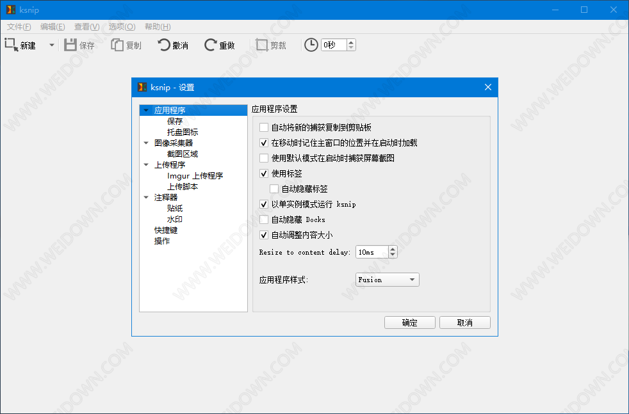Click the clock delay timer icon
This screenshot has height=414, width=629.
[x=311, y=45]
